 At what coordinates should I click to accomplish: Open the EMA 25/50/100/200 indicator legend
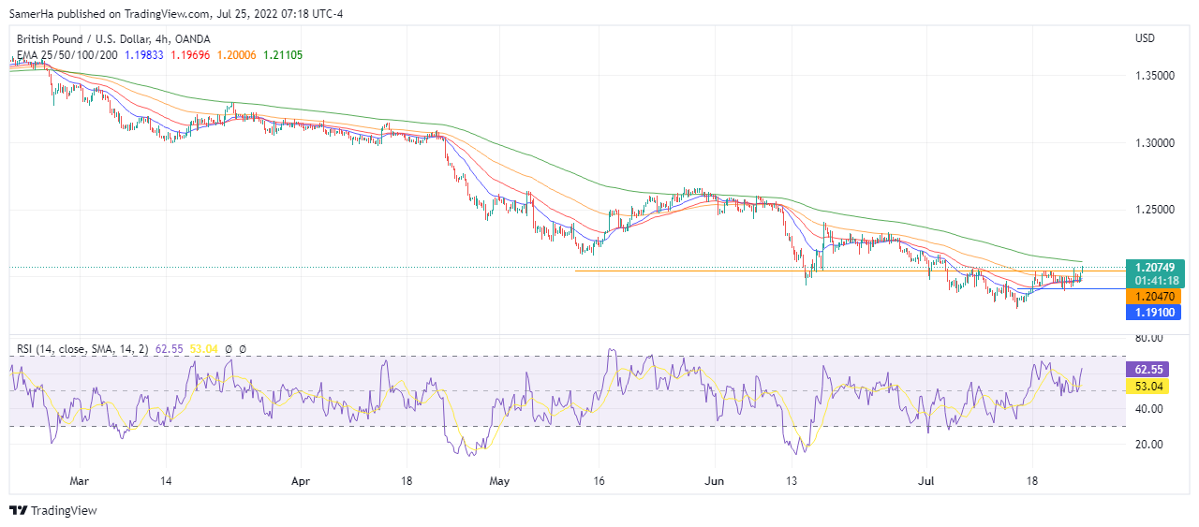(67, 55)
